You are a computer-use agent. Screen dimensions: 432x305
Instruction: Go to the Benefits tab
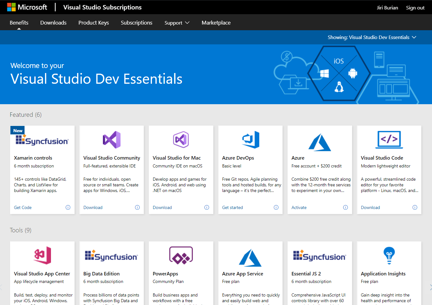click(x=19, y=23)
